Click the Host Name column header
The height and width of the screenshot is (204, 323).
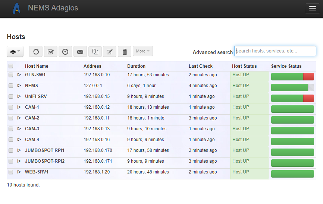pos(37,66)
